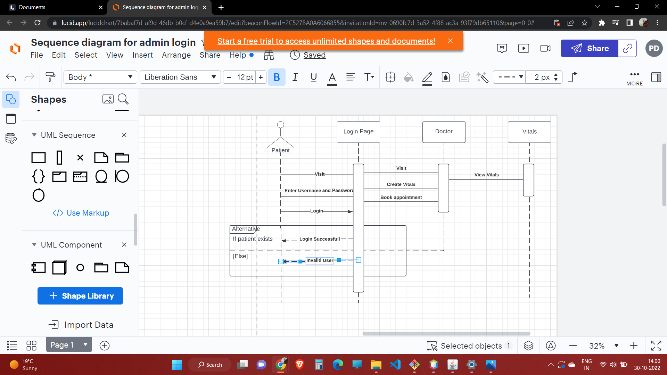The image size is (667, 375).
Task: Click the Undo arrow icon
Action: coord(11,77)
